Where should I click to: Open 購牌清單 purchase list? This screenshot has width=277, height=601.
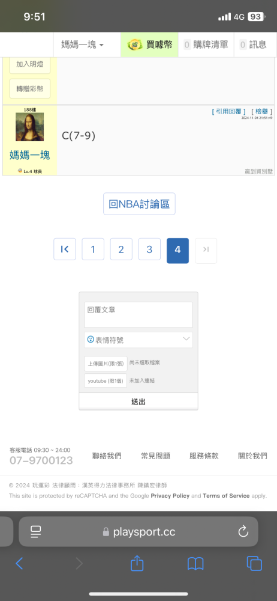click(x=206, y=45)
